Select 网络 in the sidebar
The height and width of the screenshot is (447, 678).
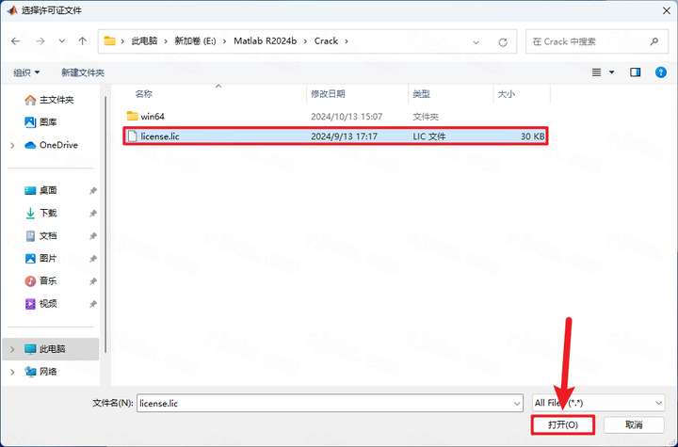[x=40, y=372]
